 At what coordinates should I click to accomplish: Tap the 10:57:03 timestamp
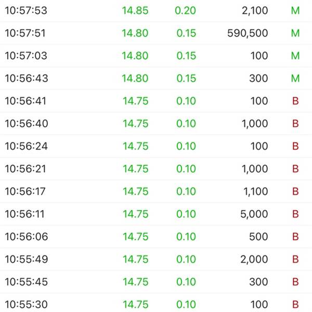click(25, 56)
